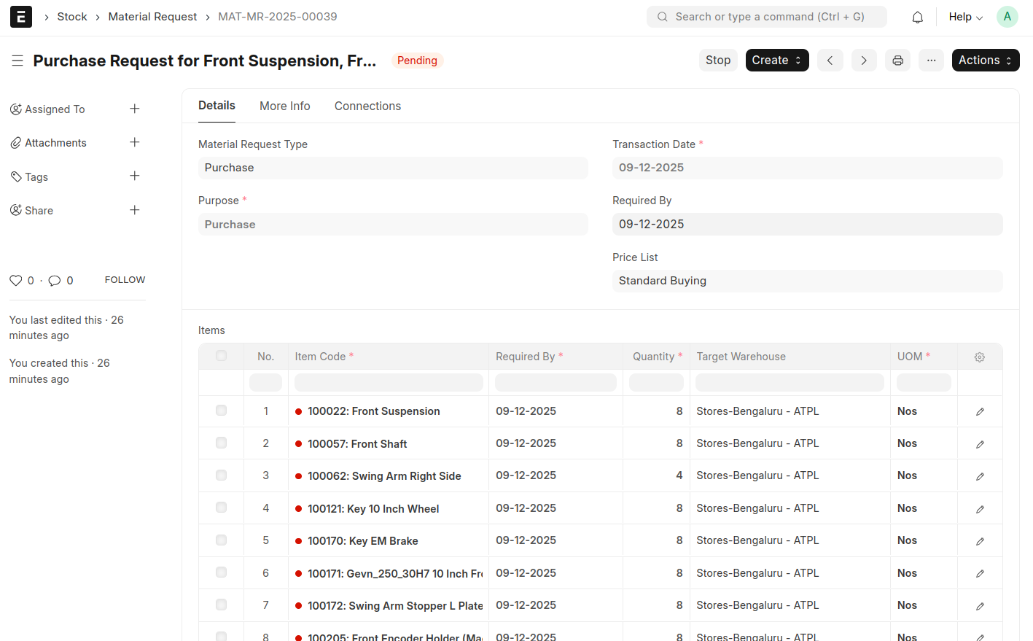This screenshot has height=641, width=1033.
Task: Expand the Help menu
Action: point(965,17)
